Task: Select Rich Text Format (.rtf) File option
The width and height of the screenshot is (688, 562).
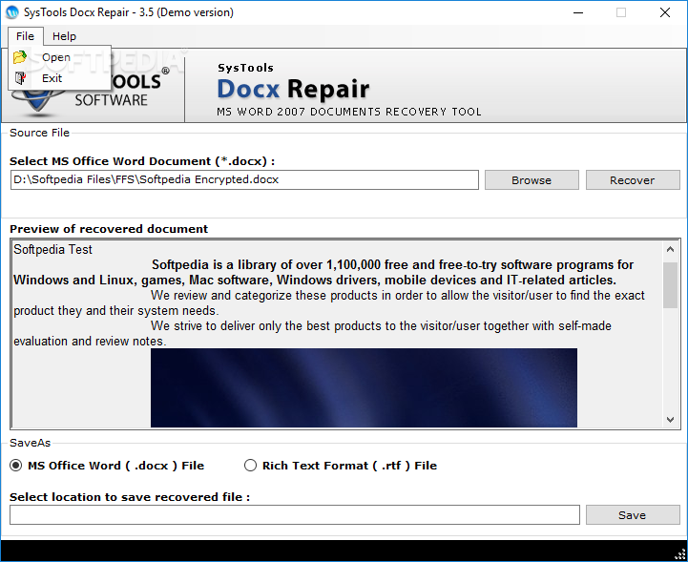Action: coord(341,466)
